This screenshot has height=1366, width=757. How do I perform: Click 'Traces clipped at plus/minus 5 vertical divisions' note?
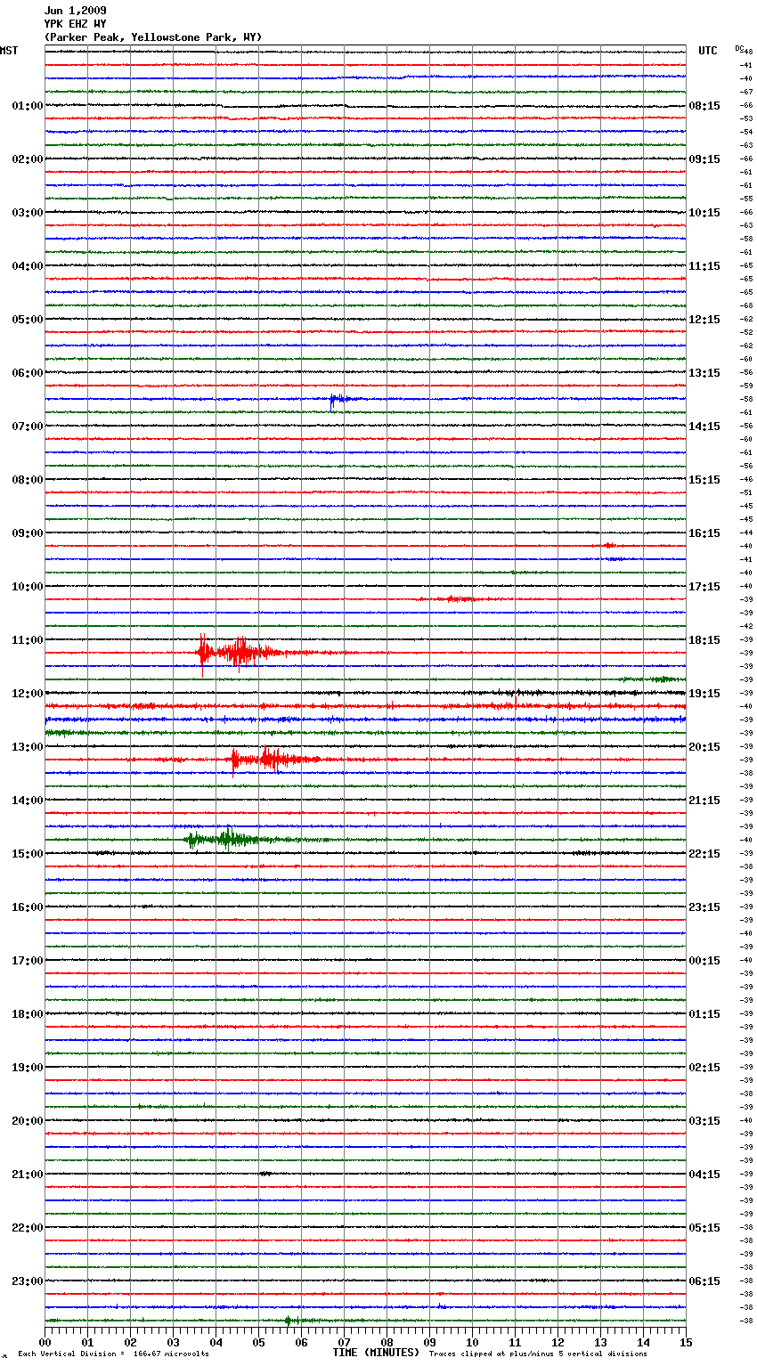pos(538,1354)
